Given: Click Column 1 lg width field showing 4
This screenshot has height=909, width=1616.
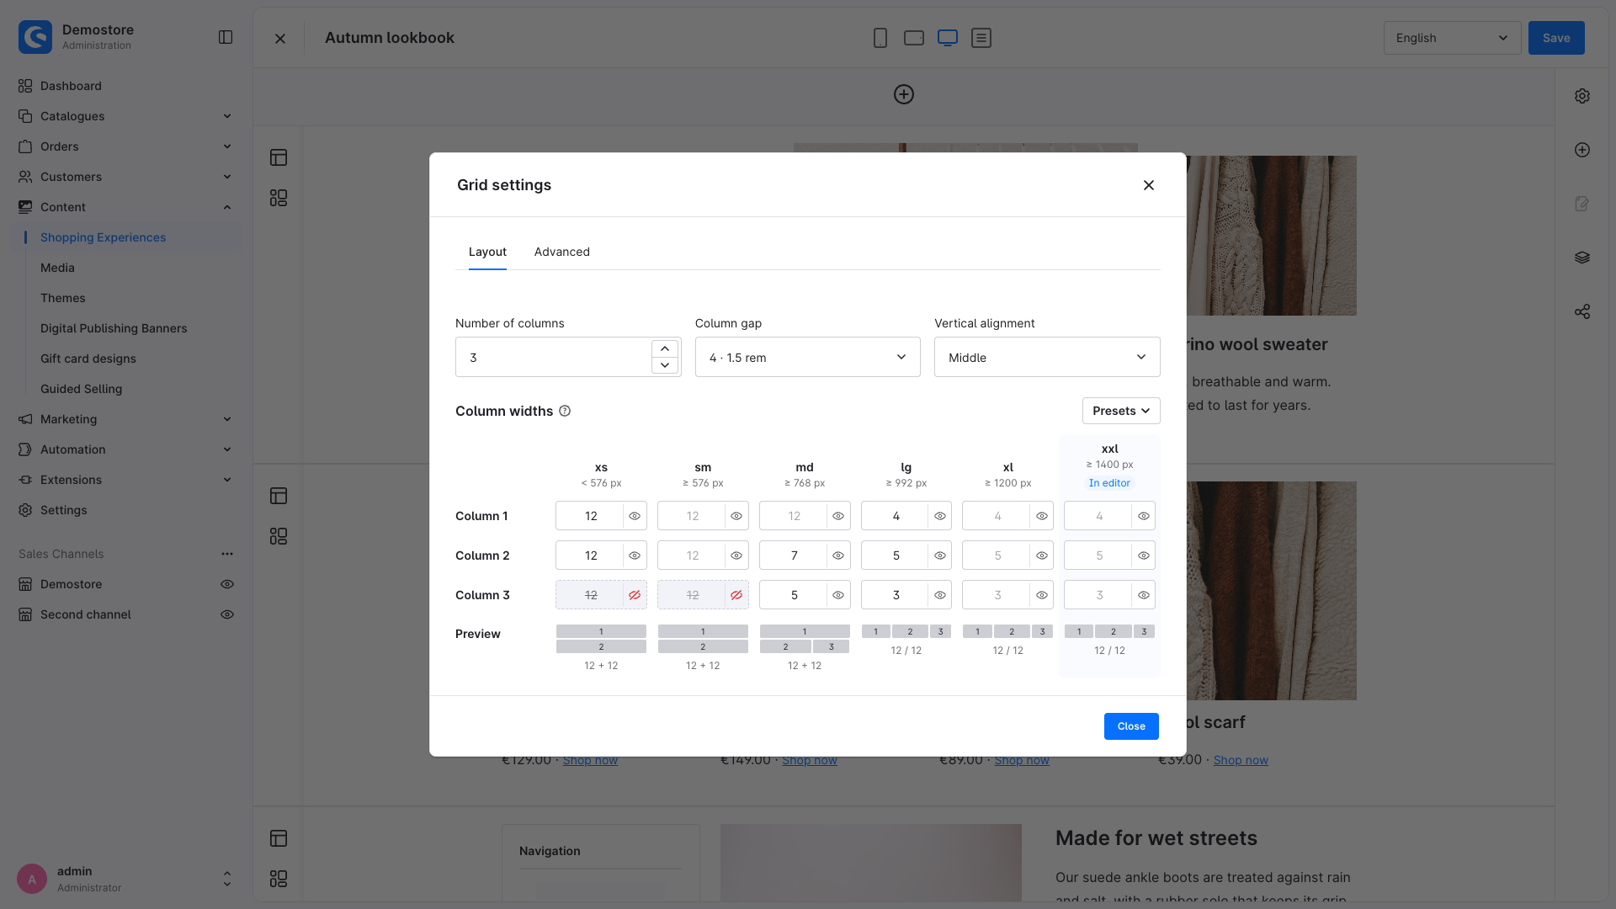Looking at the screenshot, I should [896, 516].
